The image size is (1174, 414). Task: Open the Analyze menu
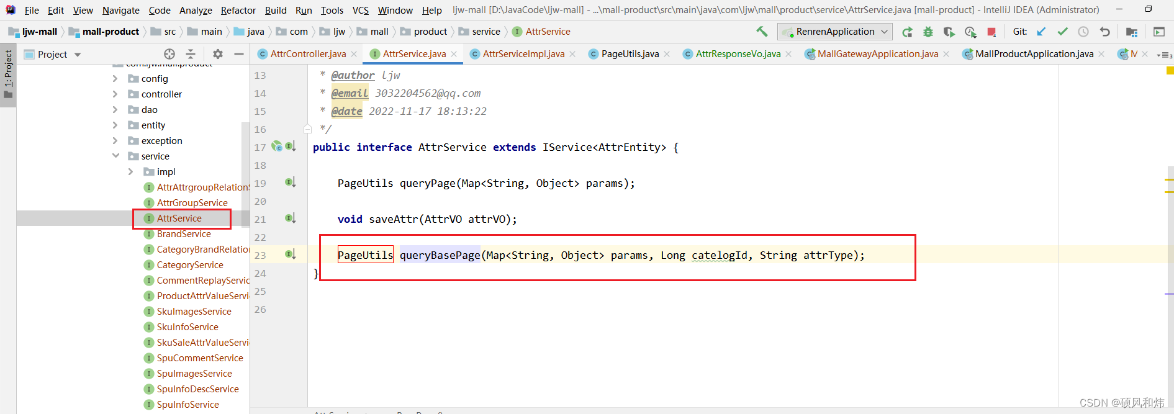[x=196, y=10]
